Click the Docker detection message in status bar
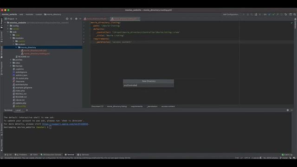297x167 pixels. 67,158
